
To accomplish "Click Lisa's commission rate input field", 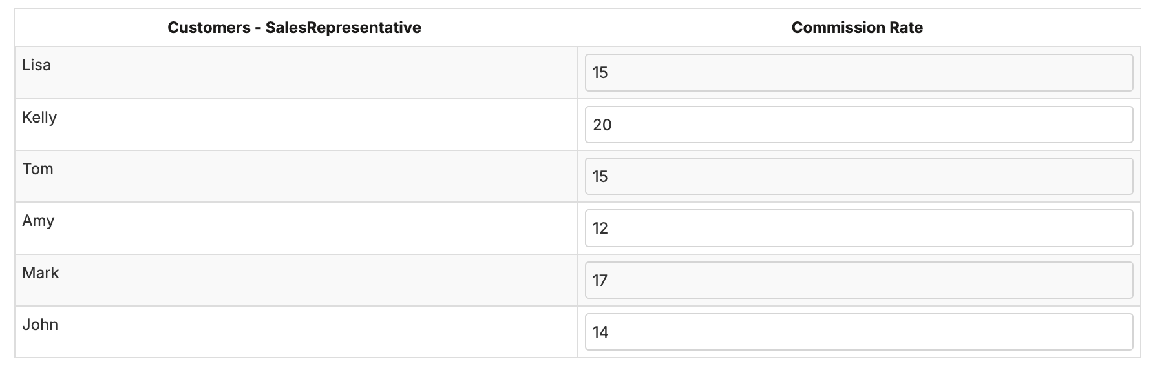I will click(x=858, y=73).
